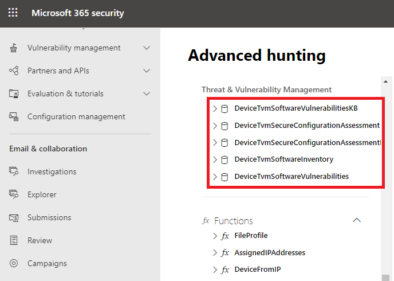
Task: Select the AssignedIPAddresses function name
Action: click(270, 252)
